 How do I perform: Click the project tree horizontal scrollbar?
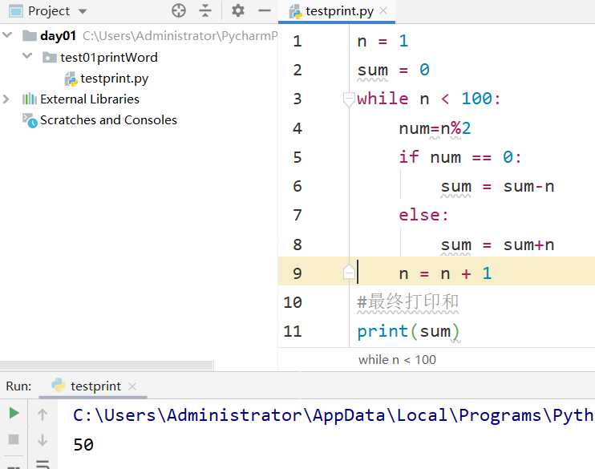[107, 366]
